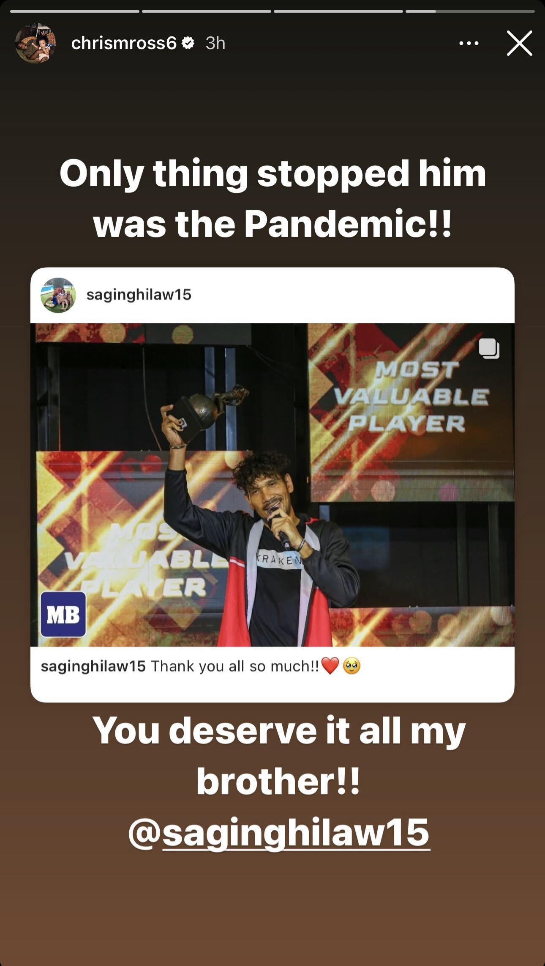Open saginghilaw15 avatar in the shared post

(58, 295)
